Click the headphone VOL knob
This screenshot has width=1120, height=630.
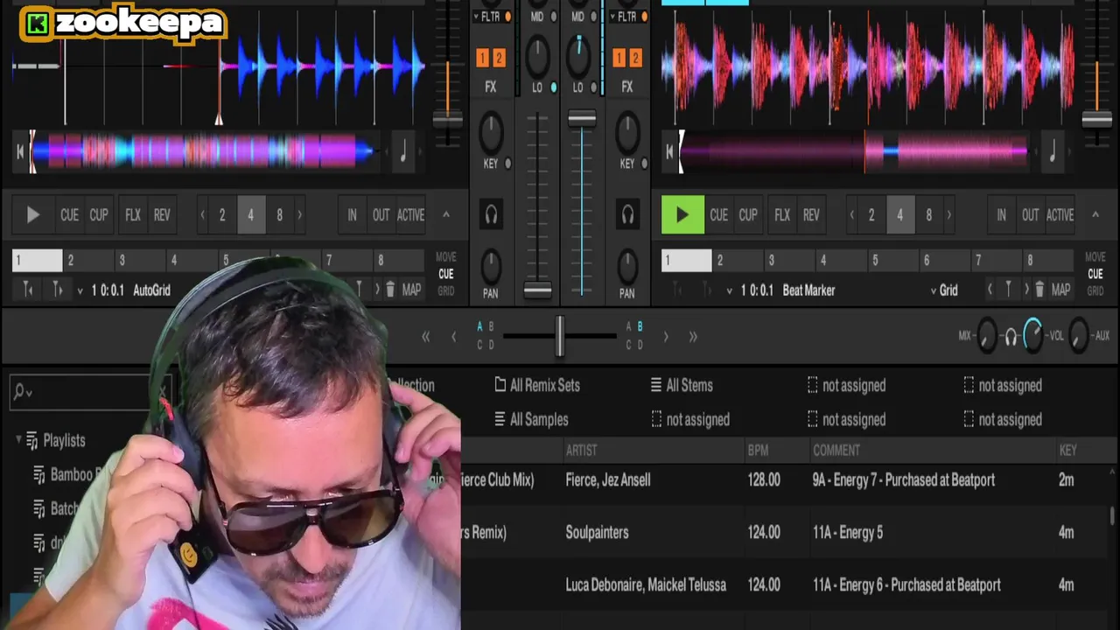coord(1033,336)
